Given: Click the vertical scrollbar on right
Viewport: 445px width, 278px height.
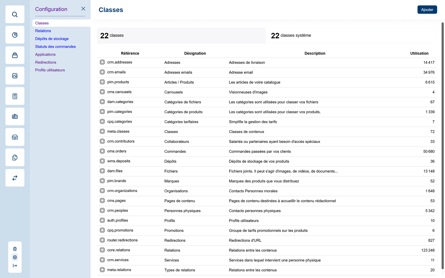Looking at the screenshot, I should 442,145.
